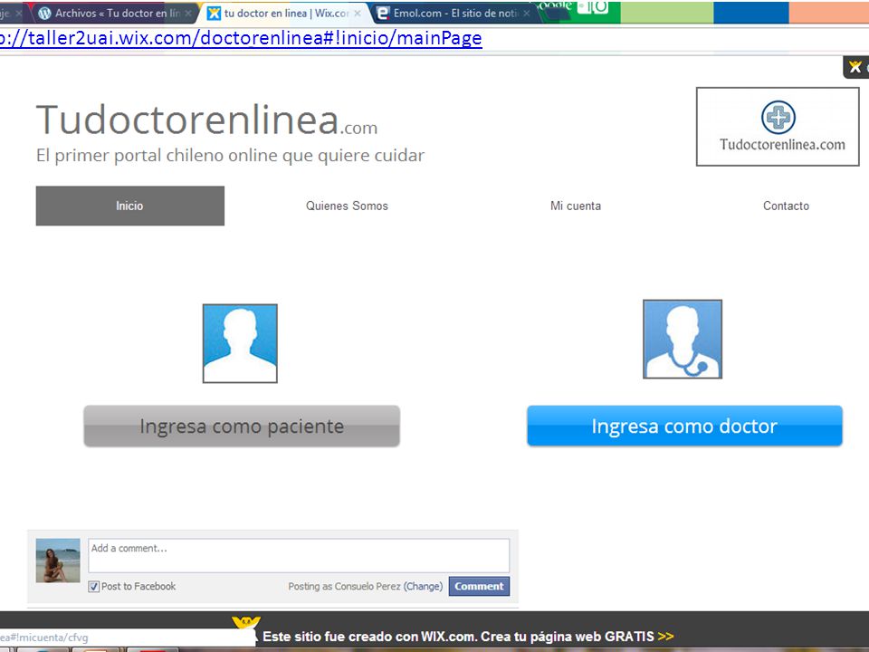
Task: Click the Wix icon in top-right corner
Action: pos(855,67)
